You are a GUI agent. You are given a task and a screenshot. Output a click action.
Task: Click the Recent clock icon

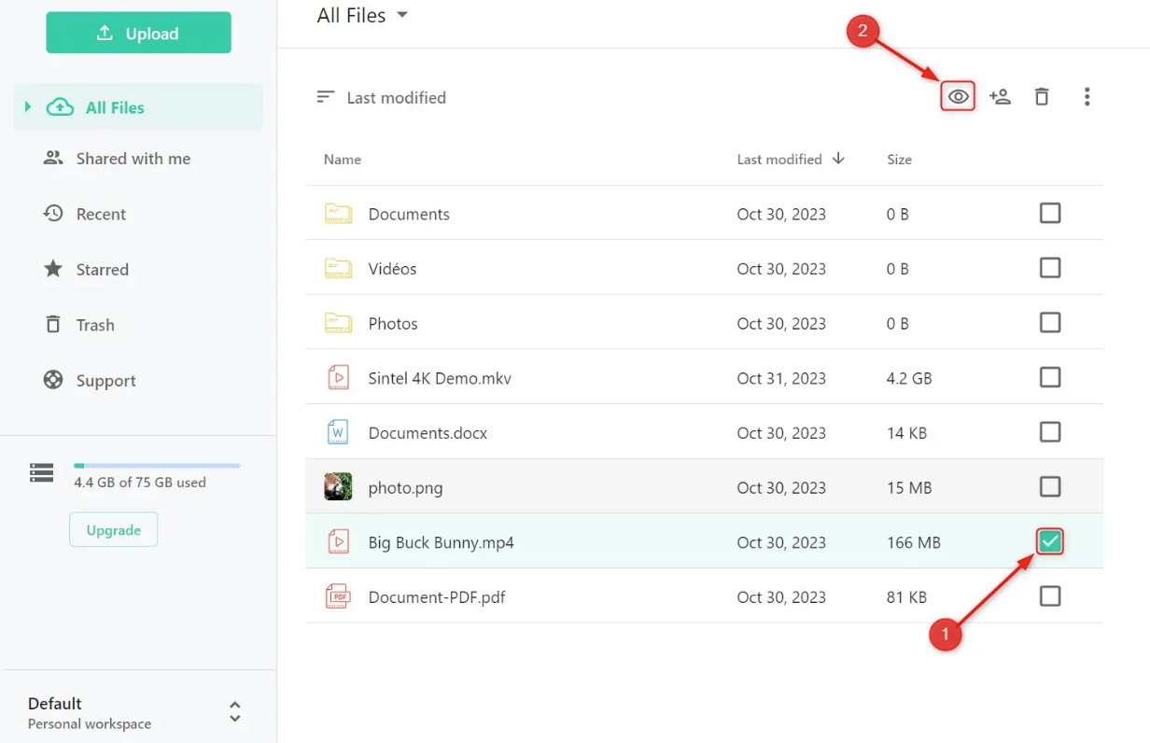(x=53, y=214)
